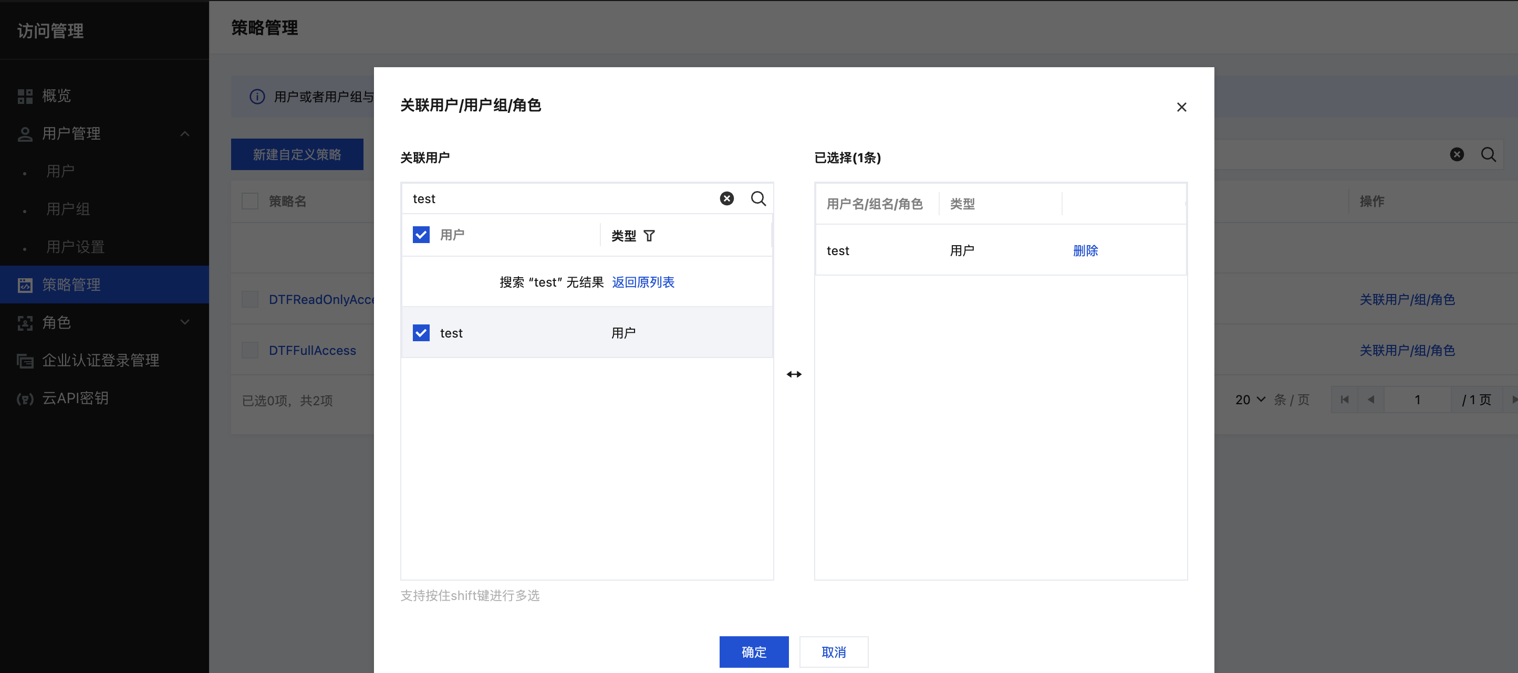Click the 云API密钥 key icon
This screenshot has height=673, width=1518.
point(25,398)
